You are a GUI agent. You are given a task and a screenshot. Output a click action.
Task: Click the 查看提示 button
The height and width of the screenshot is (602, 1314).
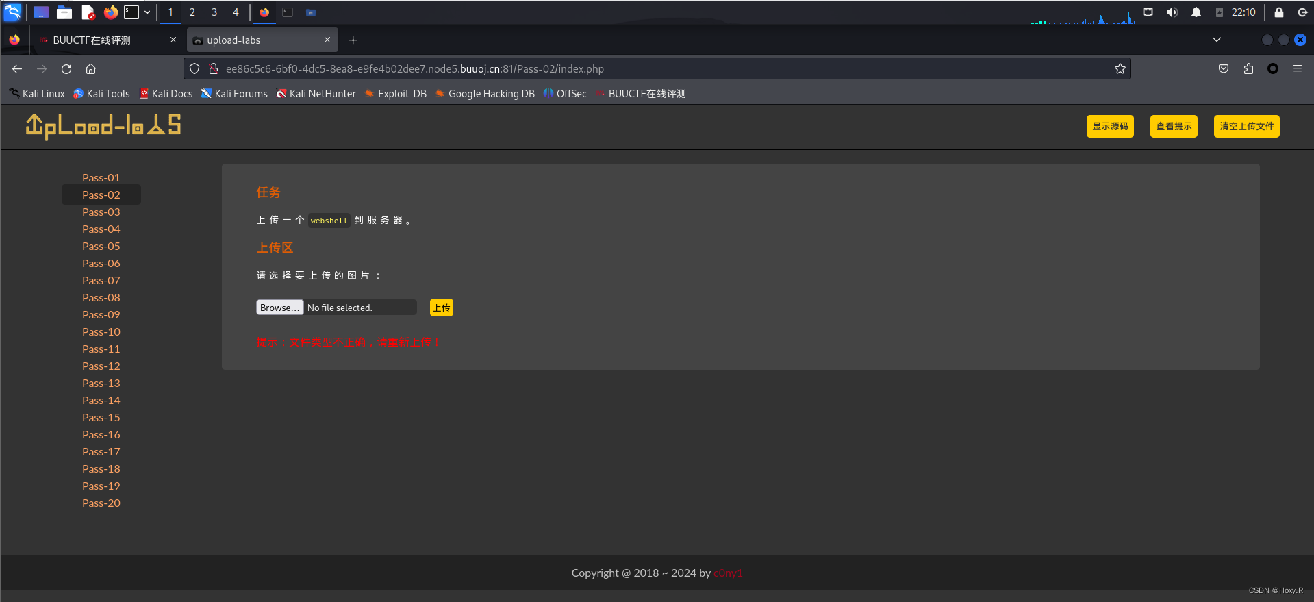1174,126
